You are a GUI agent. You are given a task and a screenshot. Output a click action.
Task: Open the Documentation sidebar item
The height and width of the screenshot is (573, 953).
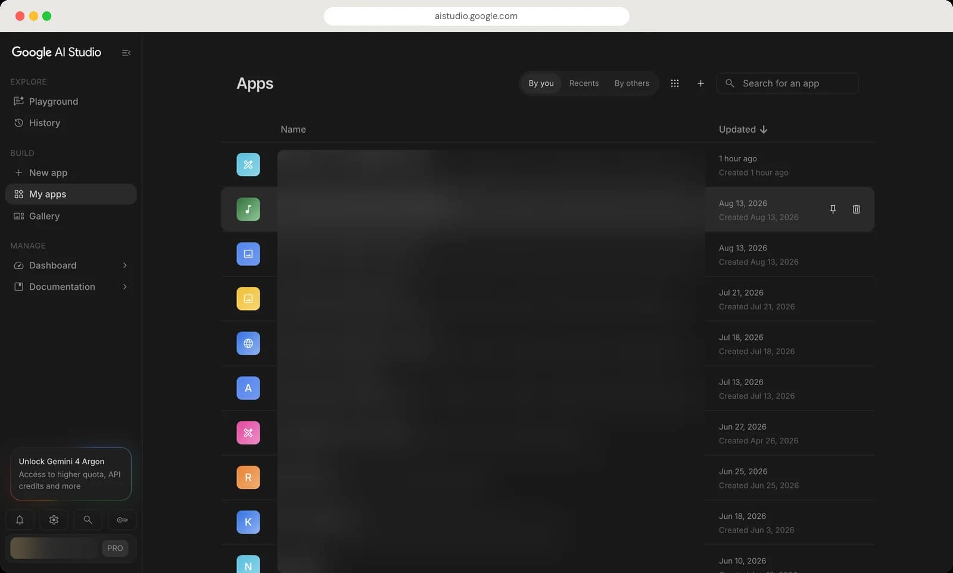pyautogui.click(x=71, y=287)
